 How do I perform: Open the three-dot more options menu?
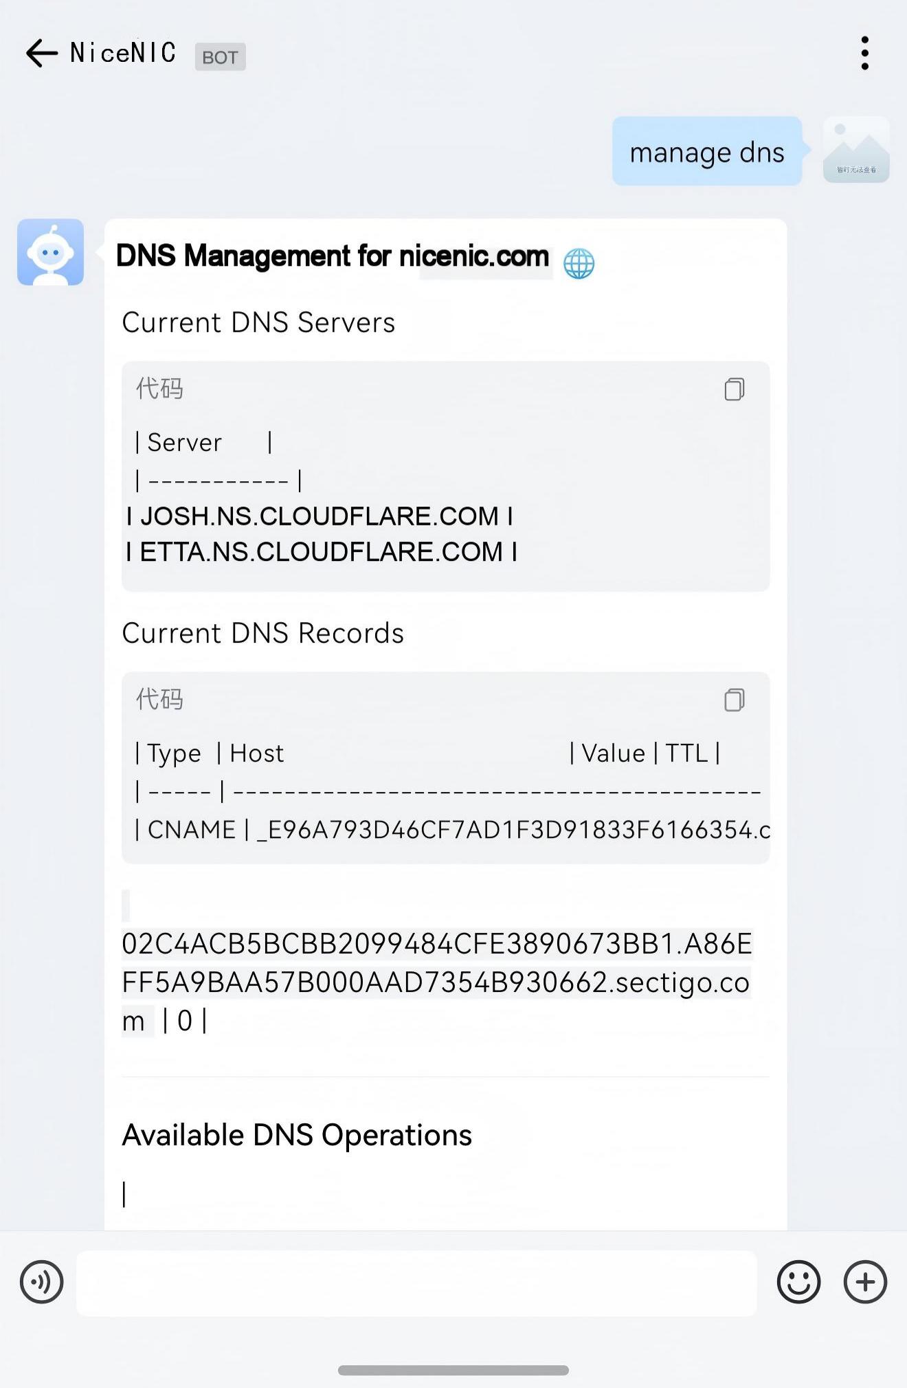(x=864, y=54)
